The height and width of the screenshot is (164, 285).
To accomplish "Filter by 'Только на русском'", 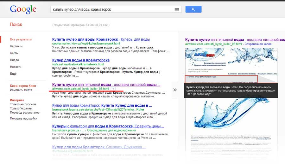I will tap(23, 104).
